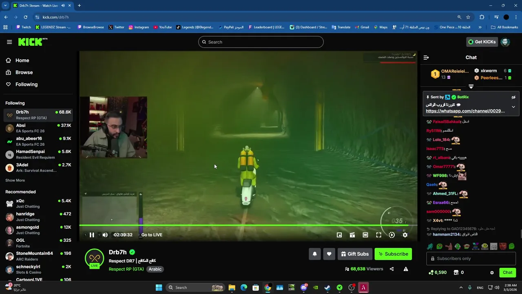Go to the Kick logo homepage
522x294 pixels.
33,42
